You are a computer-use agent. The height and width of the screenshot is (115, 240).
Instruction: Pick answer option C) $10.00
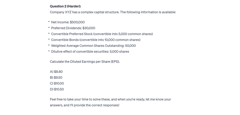57,84
